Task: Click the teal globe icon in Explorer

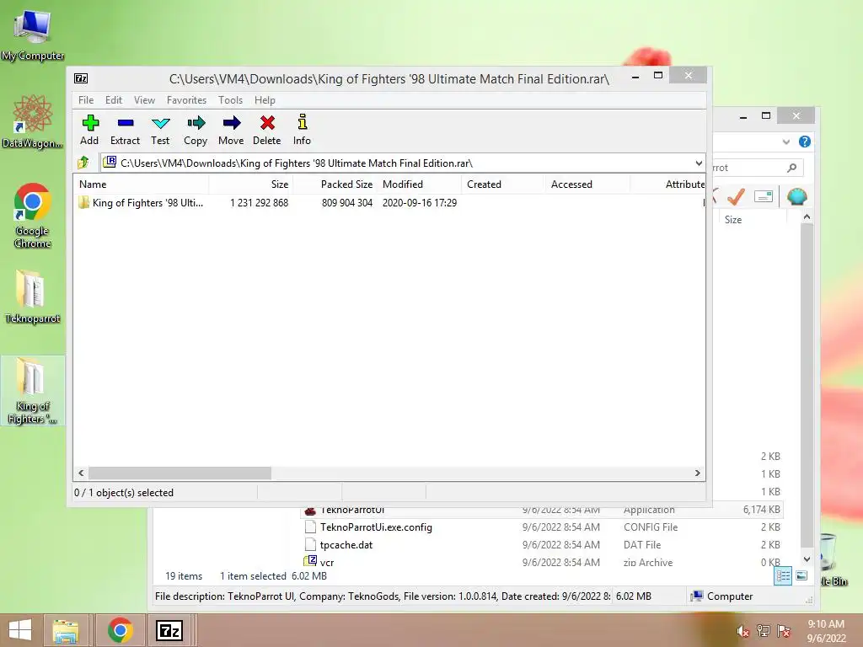Action: 797,196
